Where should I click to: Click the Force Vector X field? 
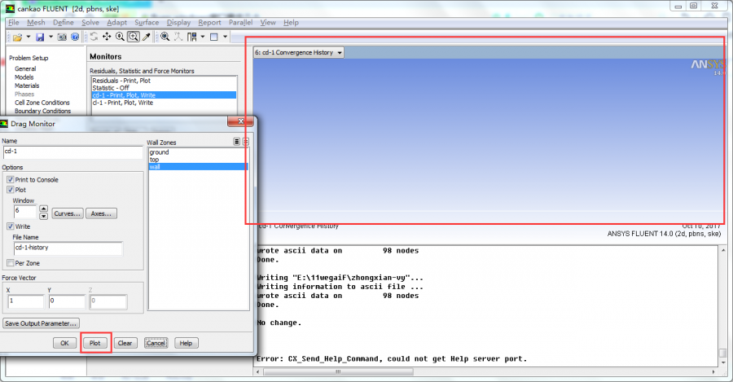[x=26, y=301]
